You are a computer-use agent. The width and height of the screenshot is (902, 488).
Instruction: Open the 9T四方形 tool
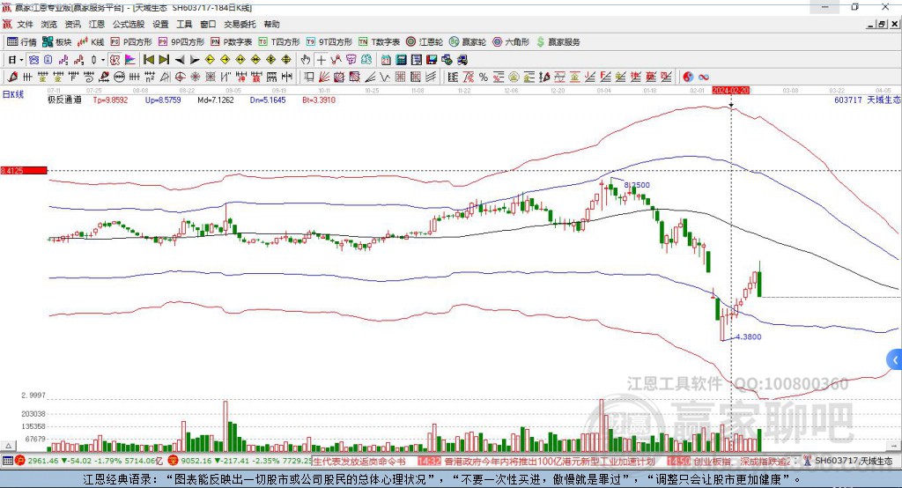click(329, 42)
